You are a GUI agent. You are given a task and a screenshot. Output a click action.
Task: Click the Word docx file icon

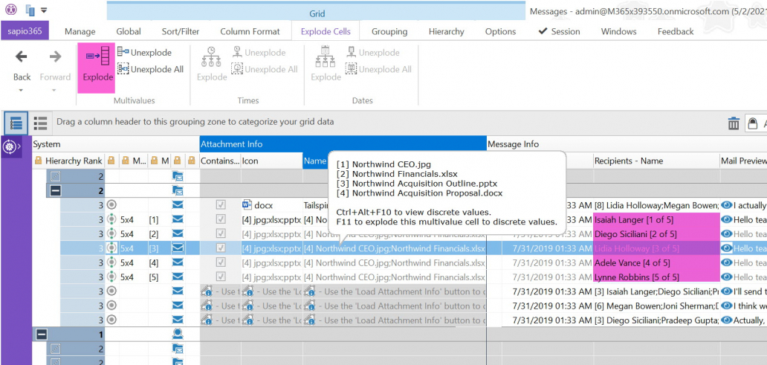coord(247,205)
